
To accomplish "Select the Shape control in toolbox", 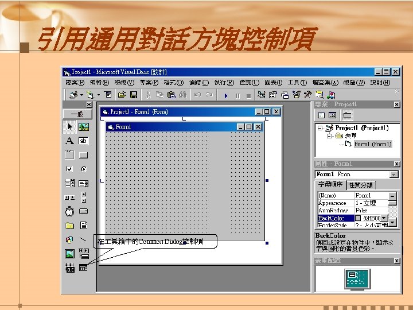I will (69, 239).
